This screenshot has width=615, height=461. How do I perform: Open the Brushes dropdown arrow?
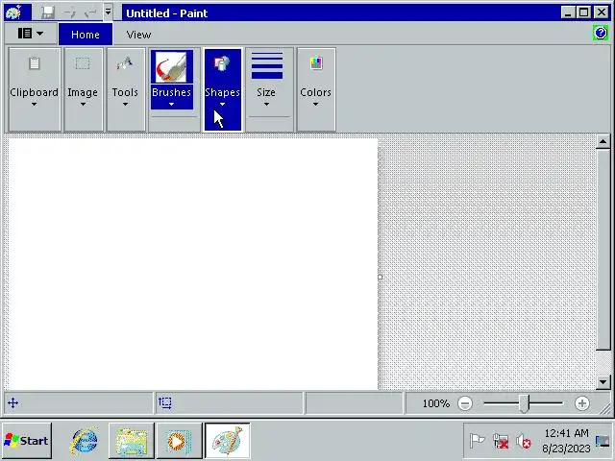pos(171,97)
